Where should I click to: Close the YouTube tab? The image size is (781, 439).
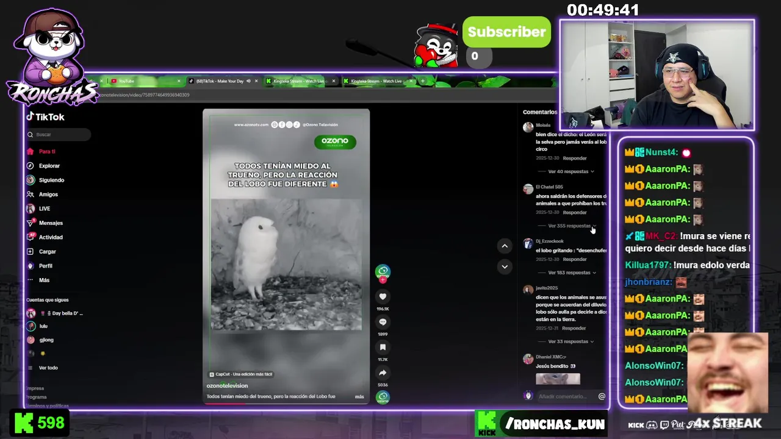(x=179, y=81)
